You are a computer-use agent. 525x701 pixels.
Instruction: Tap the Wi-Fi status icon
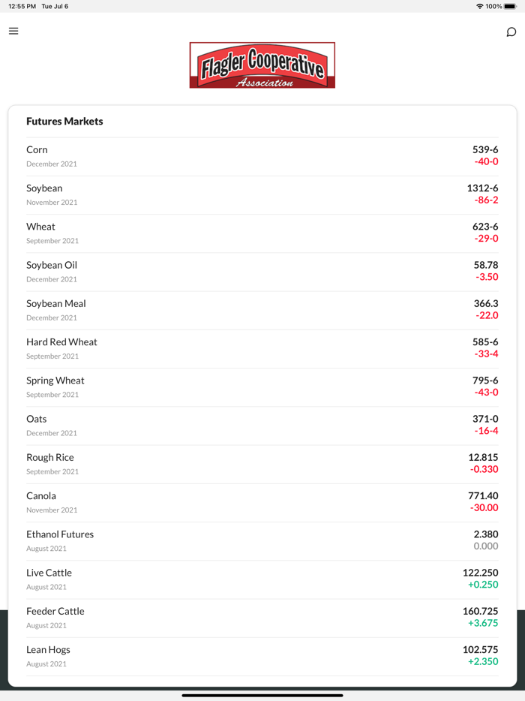point(480,6)
